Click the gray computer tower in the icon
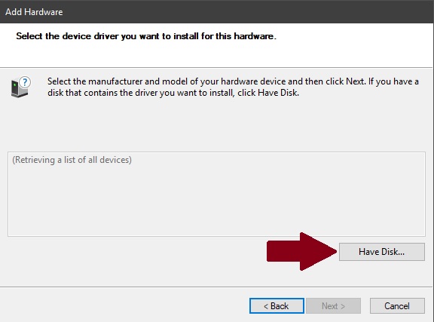The image size is (434, 322). [17, 89]
